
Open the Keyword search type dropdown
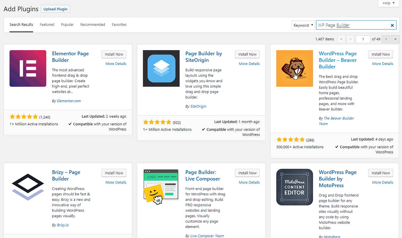click(x=303, y=25)
